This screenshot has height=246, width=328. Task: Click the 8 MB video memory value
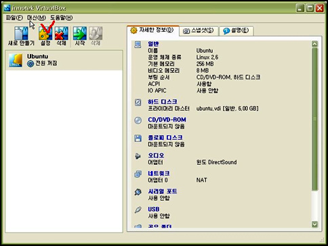203,70
